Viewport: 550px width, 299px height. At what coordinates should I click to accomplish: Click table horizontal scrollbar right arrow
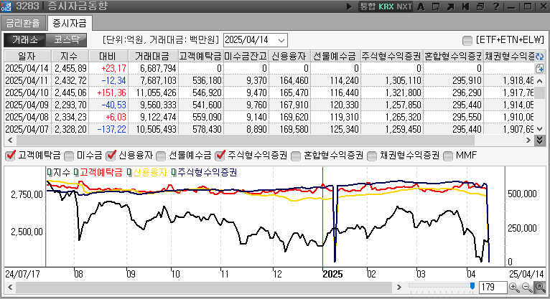[528, 141]
